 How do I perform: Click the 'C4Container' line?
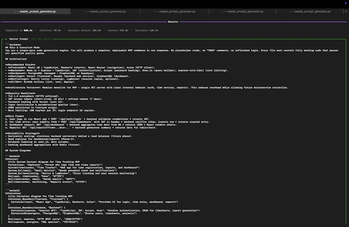pos(13,193)
